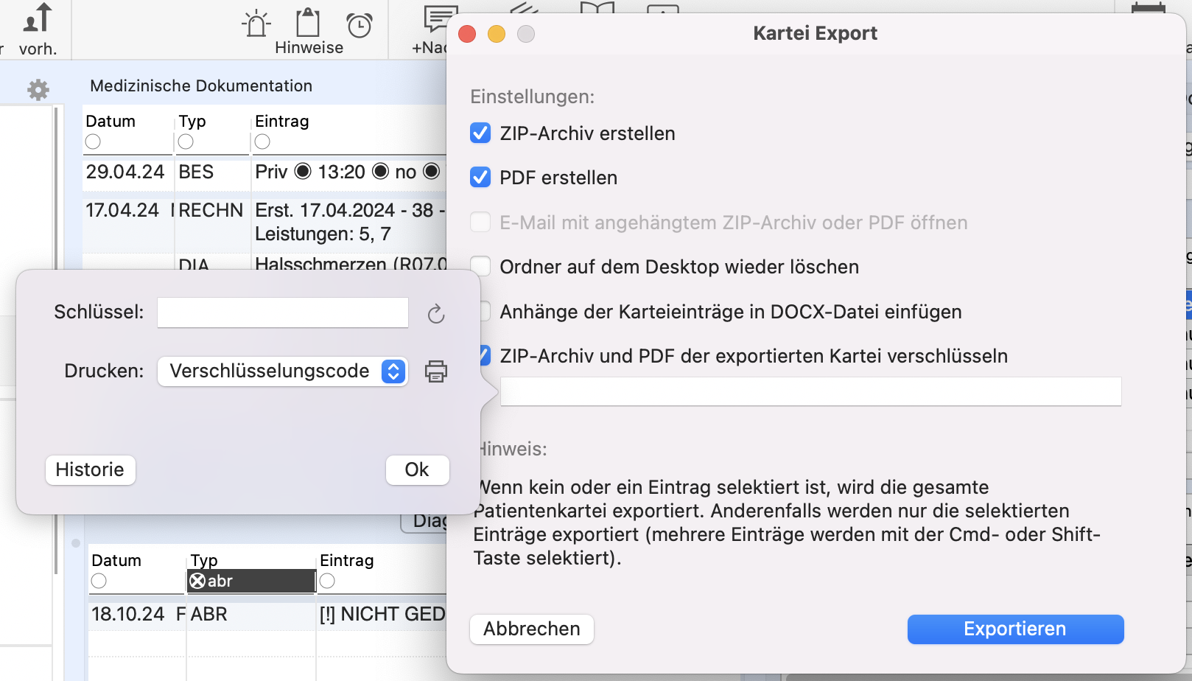Click the Schlüssel input field
Screen dimensions: 1192x681
pyautogui.click(x=283, y=312)
